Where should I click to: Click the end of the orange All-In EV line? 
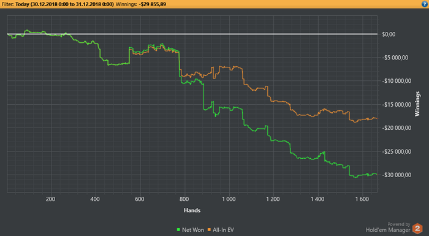point(377,118)
